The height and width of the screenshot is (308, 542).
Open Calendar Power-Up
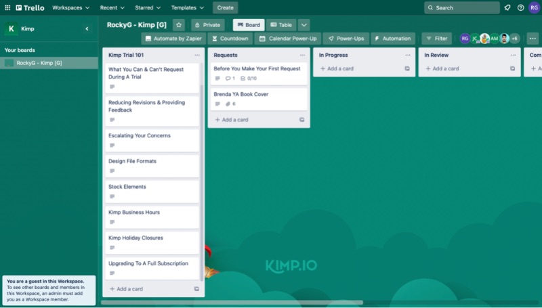pos(288,39)
